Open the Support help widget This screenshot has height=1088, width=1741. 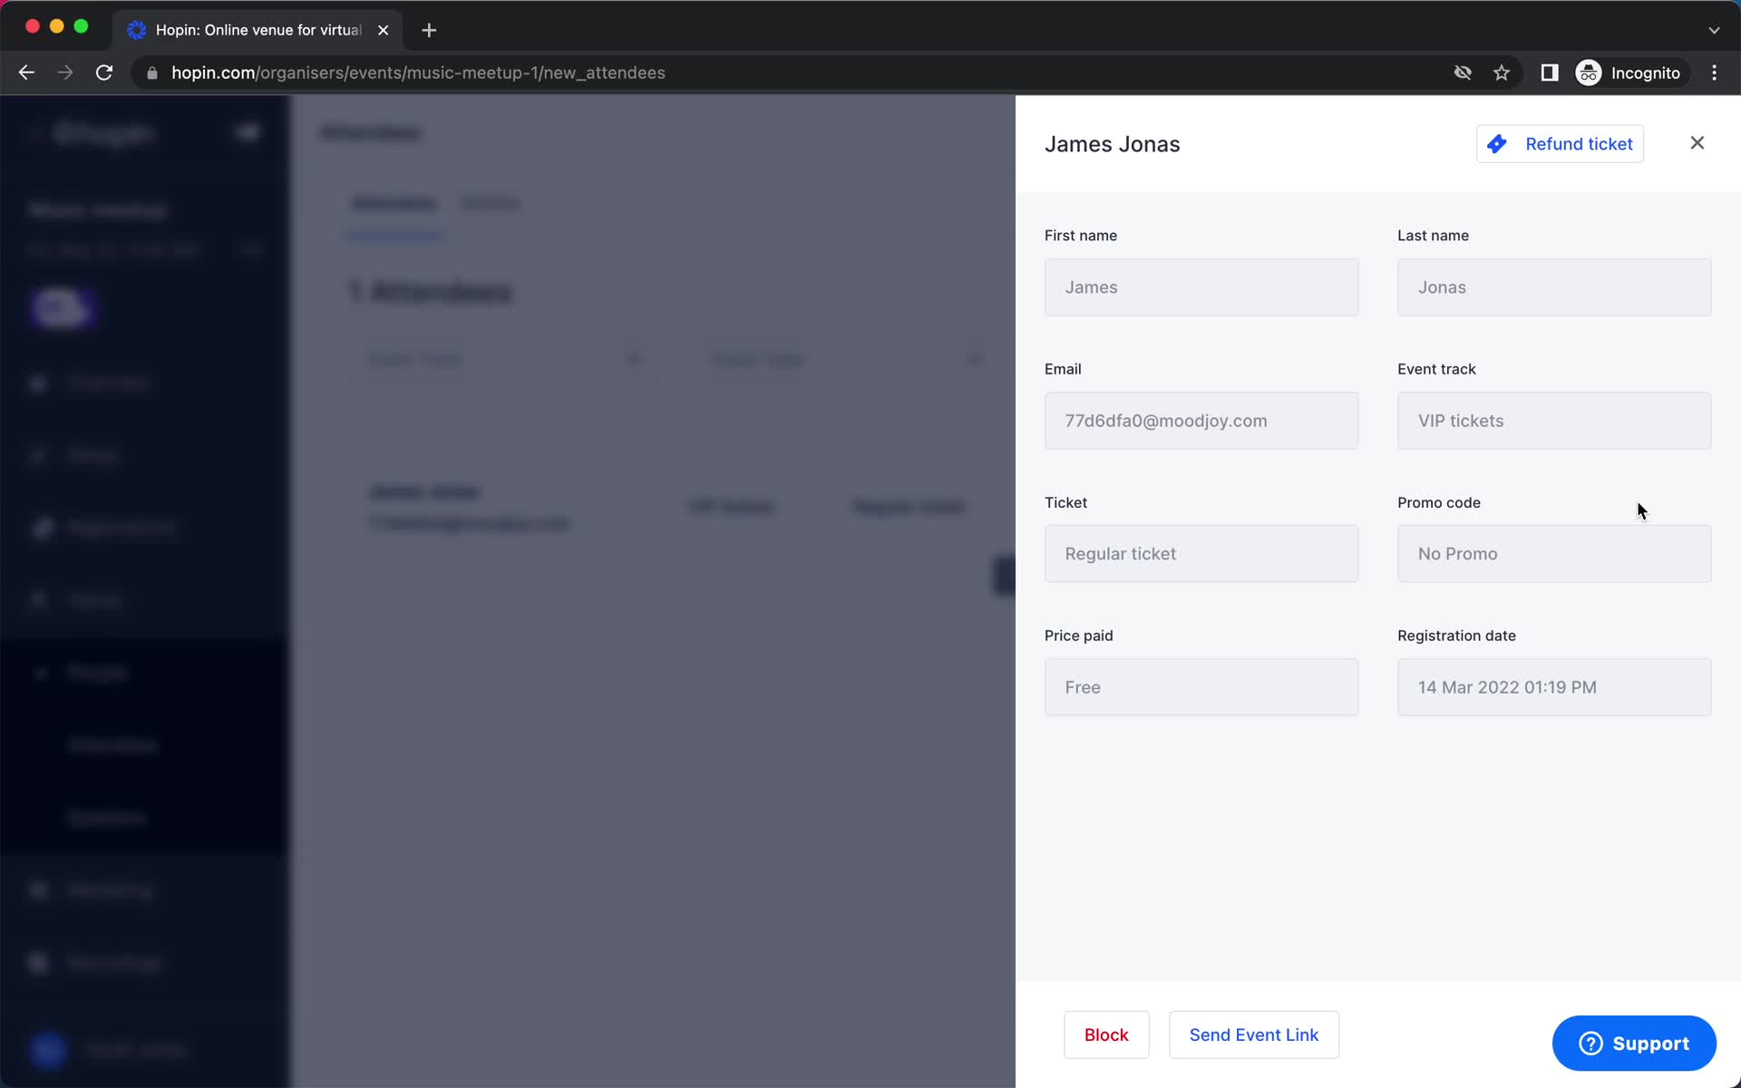[1634, 1044]
